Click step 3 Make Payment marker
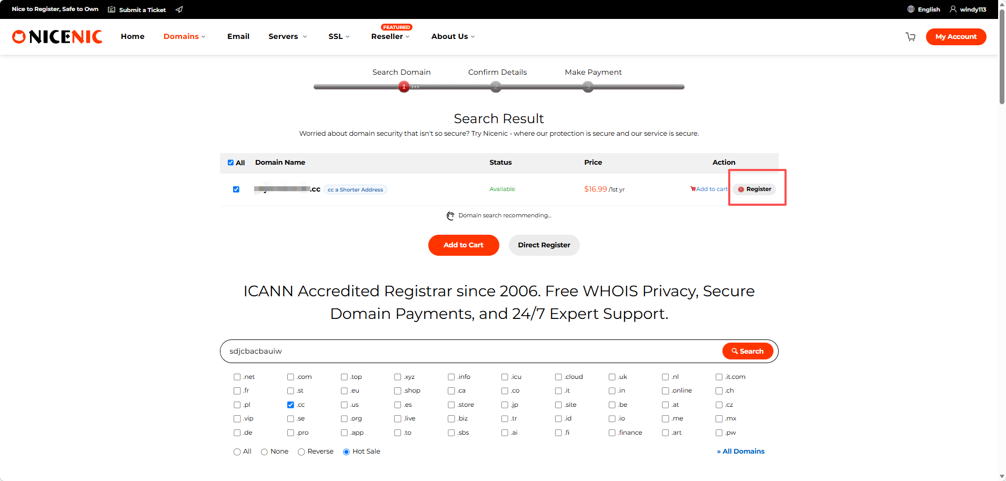Screen dimensions: 1006x481 point(588,87)
